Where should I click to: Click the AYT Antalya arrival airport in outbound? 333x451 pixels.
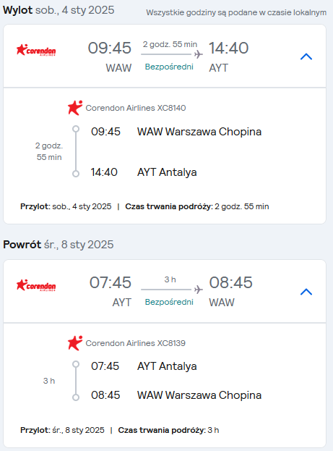167,172
